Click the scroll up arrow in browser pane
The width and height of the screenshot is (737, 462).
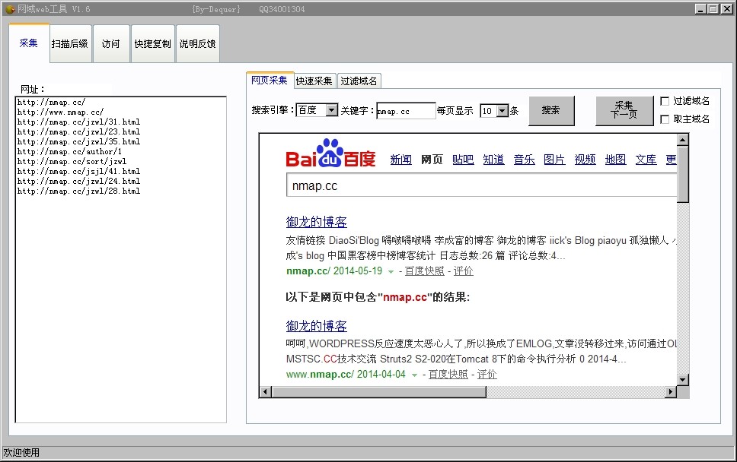[x=683, y=140]
